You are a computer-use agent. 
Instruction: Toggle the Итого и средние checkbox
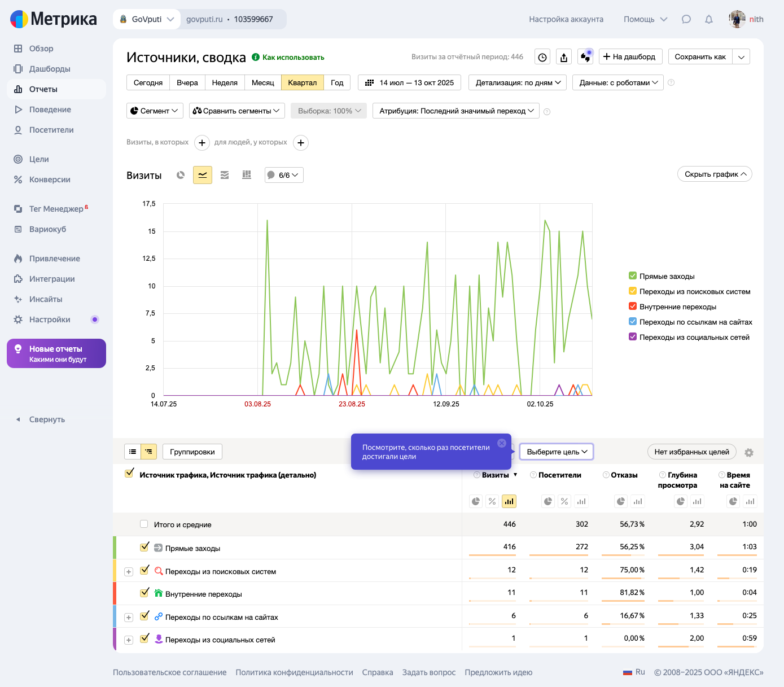point(144,524)
